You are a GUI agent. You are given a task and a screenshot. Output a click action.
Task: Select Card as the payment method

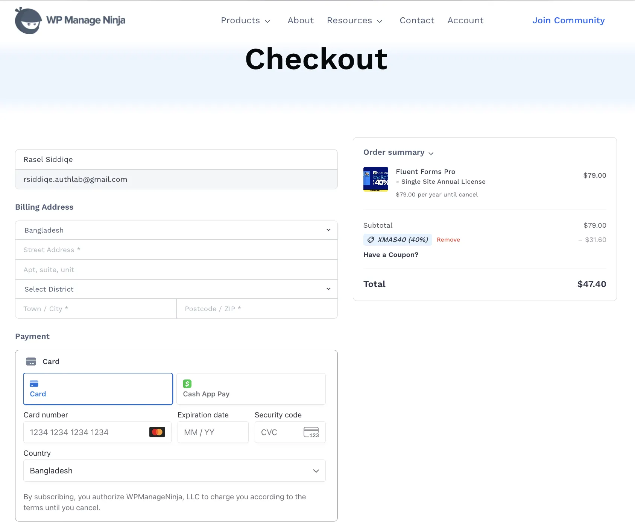tap(98, 389)
